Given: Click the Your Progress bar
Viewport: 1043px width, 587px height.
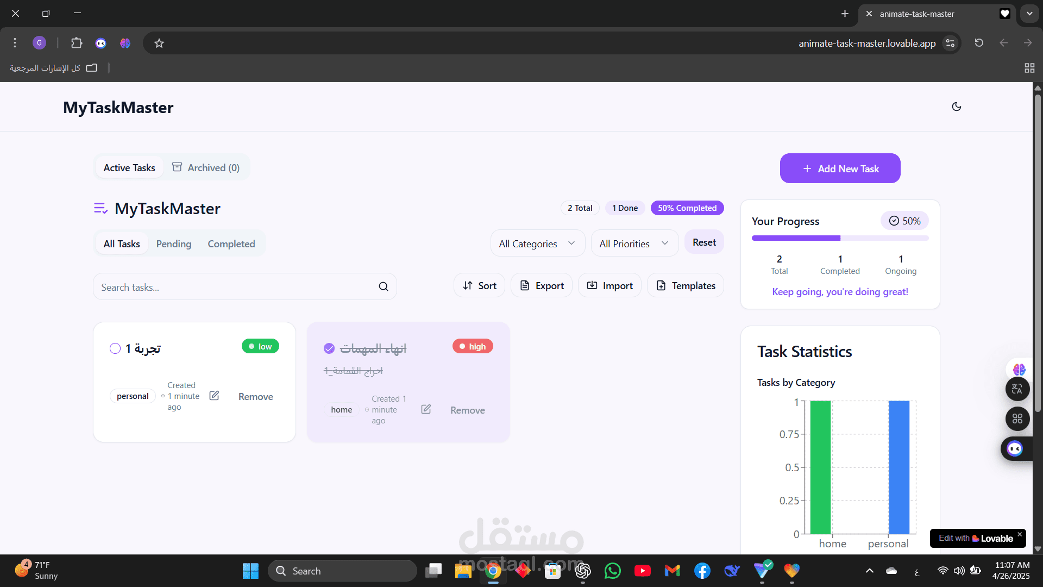Looking at the screenshot, I should [840, 238].
